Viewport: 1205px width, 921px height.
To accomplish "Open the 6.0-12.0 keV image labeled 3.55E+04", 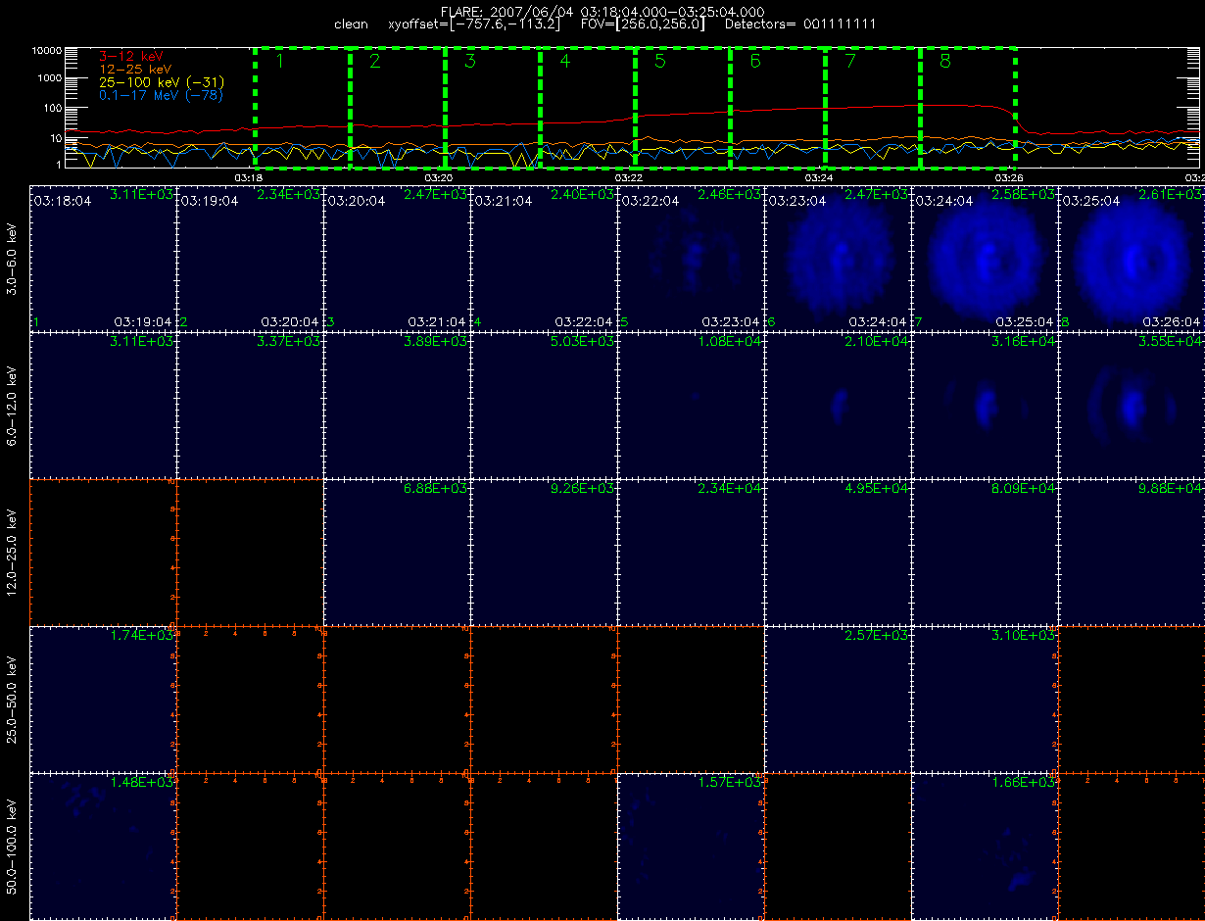I will click(x=1132, y=405).
